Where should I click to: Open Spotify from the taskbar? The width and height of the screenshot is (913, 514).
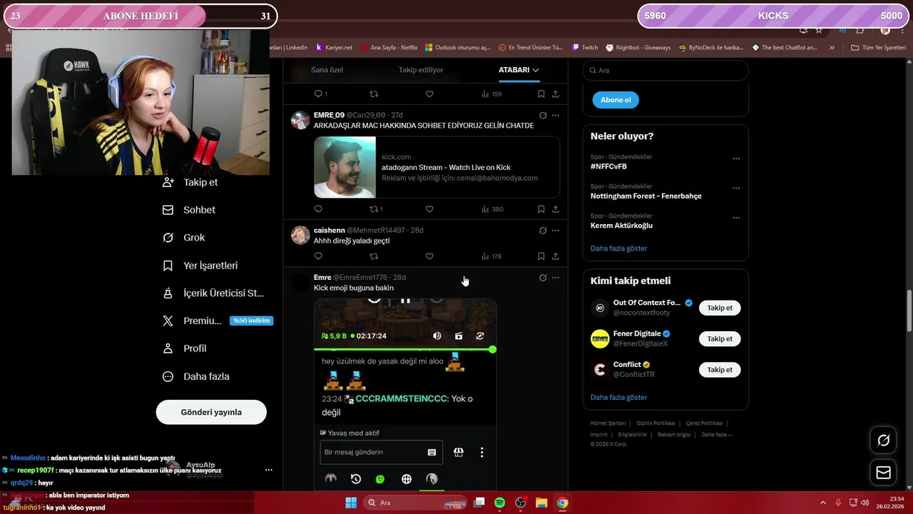(x=500, y=503)
